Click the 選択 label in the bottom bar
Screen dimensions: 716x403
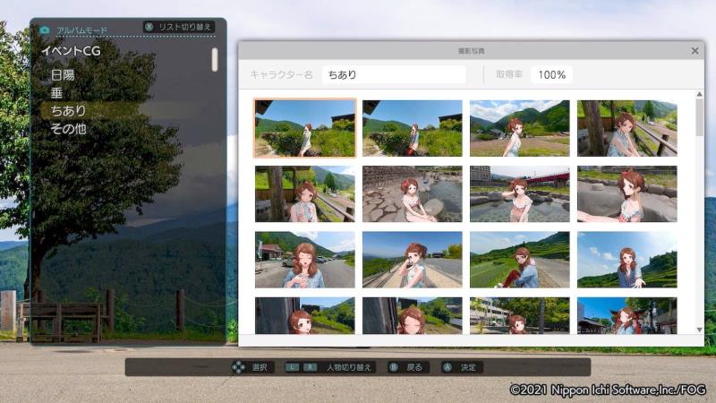[260, 367]
